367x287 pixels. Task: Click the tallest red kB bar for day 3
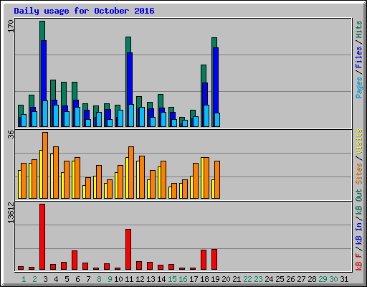point(42,237)
